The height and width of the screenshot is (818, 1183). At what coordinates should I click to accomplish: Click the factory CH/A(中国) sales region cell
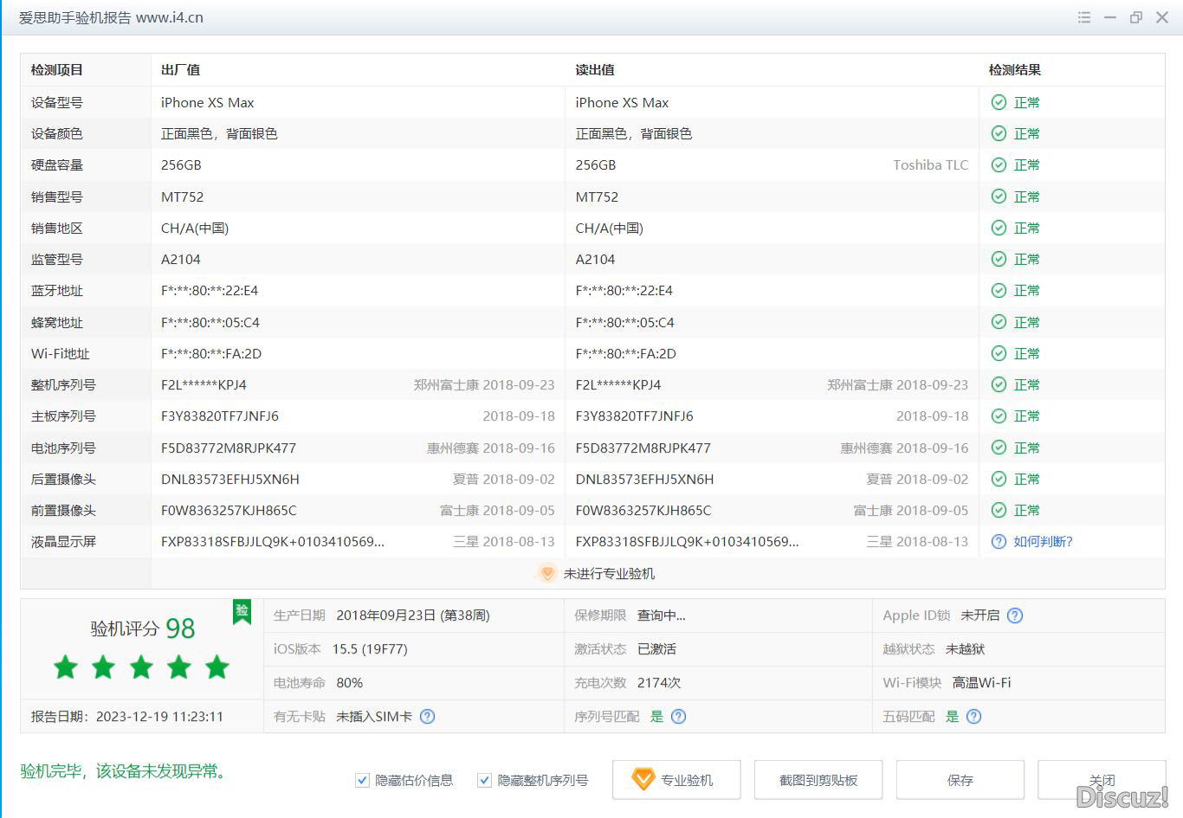195,228
